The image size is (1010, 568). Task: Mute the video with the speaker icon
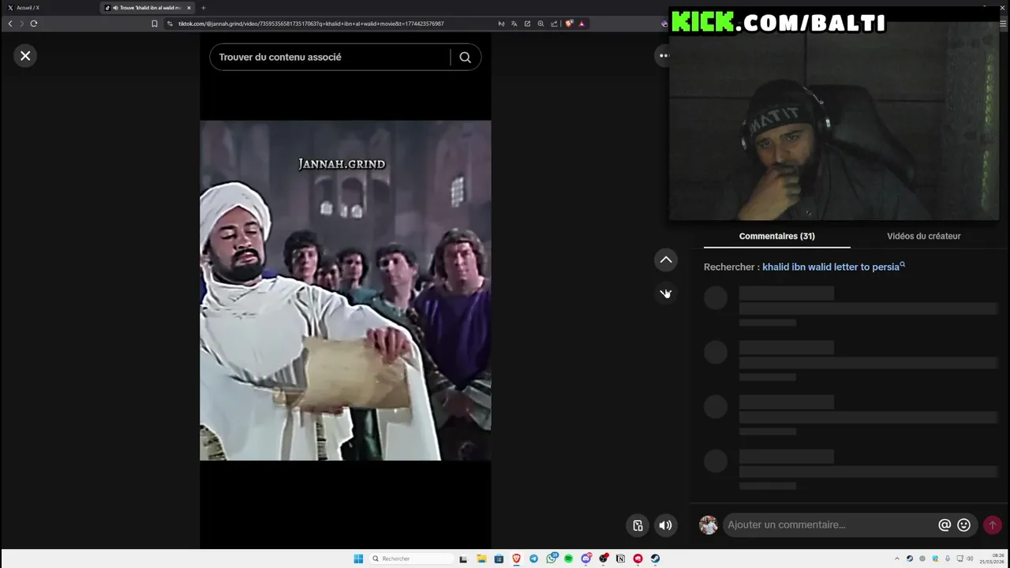coord(666,525)
